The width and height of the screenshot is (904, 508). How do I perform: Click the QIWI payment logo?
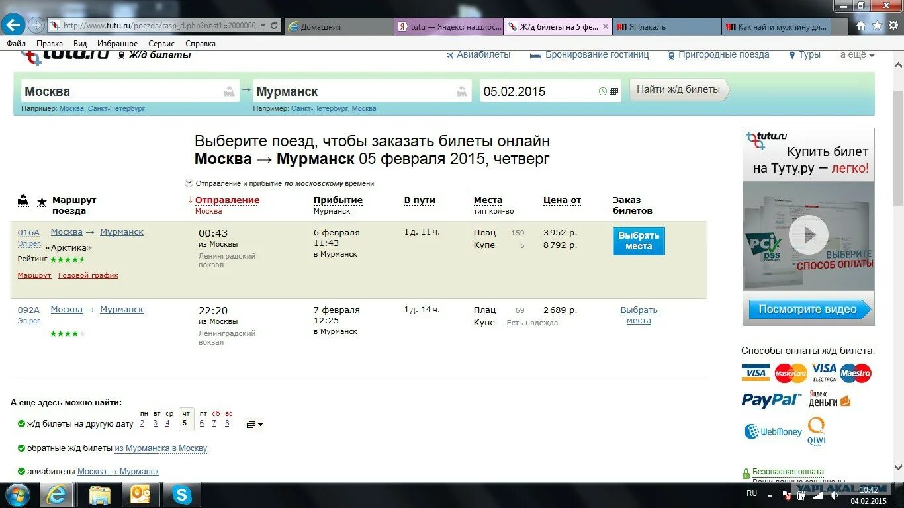[817, 431]
